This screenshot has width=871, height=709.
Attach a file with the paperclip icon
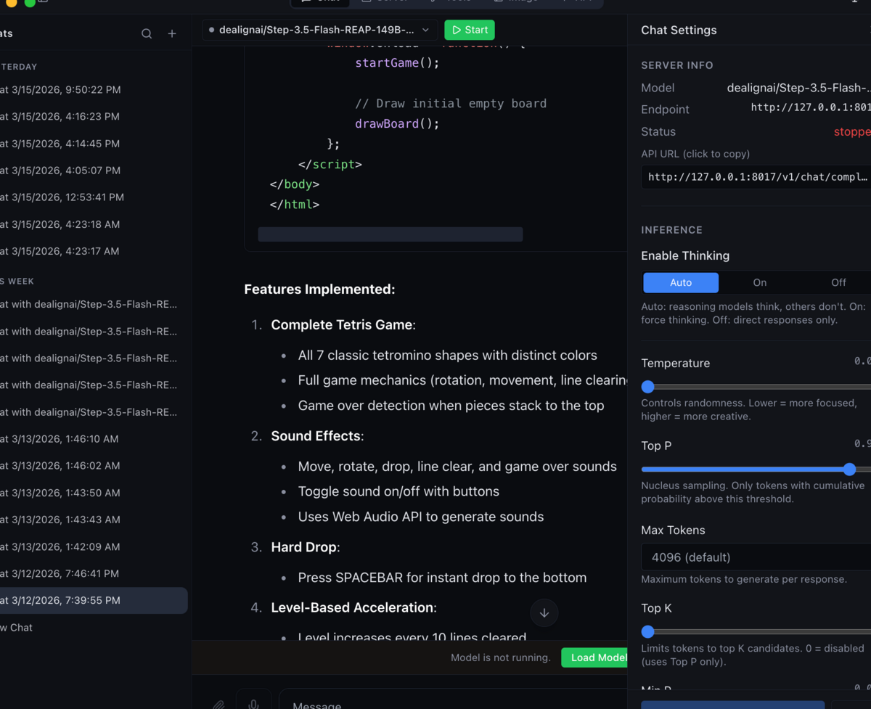218,705
